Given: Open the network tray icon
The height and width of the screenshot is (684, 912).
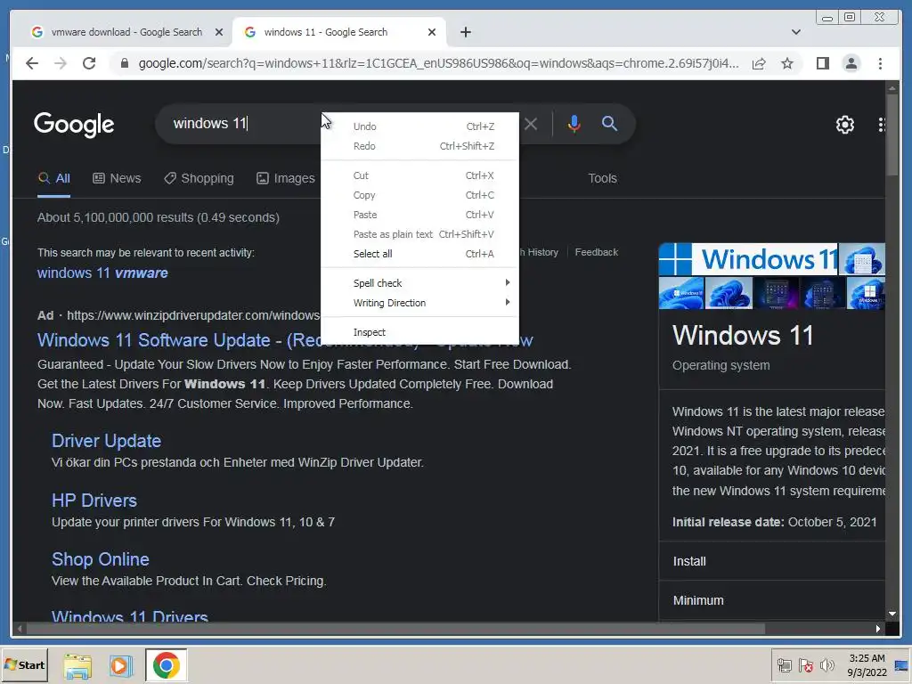Looking at the screenshot, I should (x=784, y=665).
